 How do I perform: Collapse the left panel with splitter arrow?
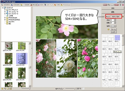point(32,48)
